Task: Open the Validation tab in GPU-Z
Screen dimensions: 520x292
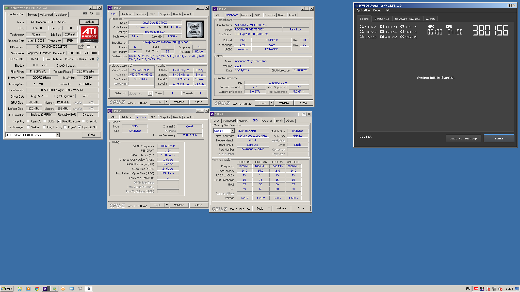Action: pos(61,15)
